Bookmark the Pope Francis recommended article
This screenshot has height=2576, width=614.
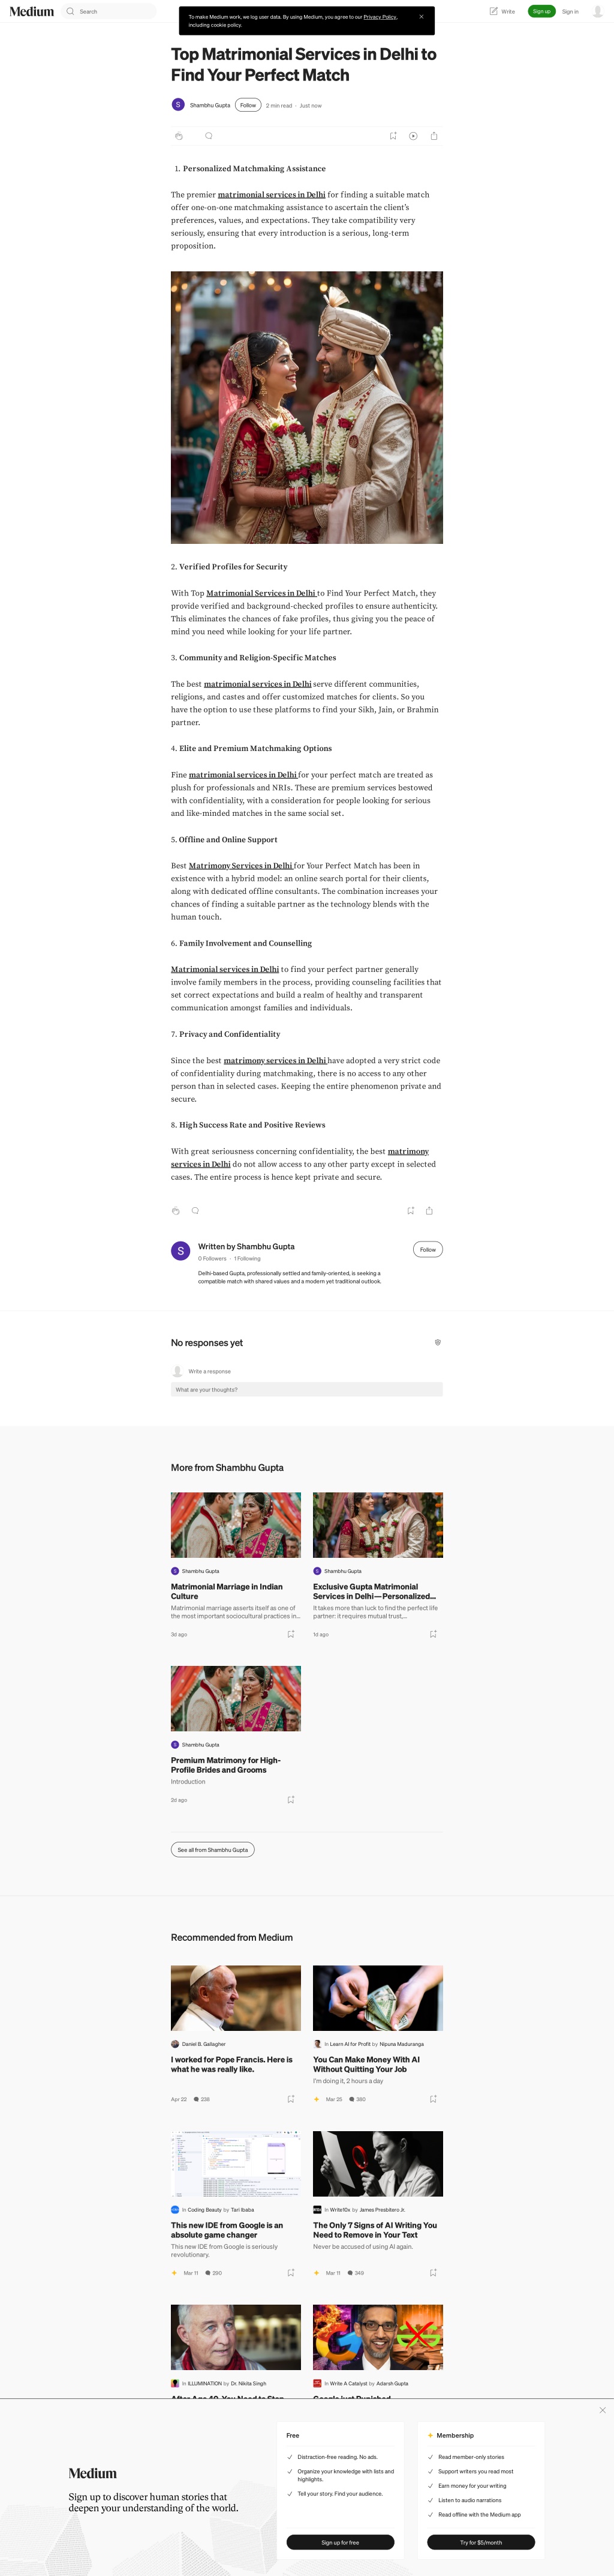(x=291, y=2099)
